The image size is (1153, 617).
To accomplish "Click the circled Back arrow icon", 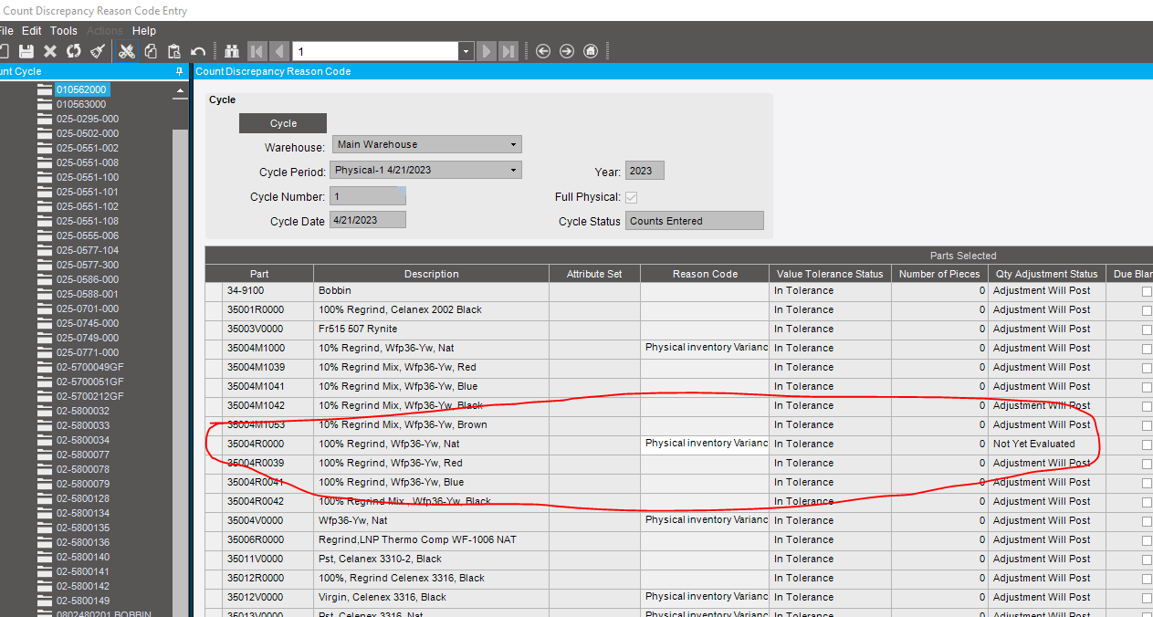I will coord(543,51).
